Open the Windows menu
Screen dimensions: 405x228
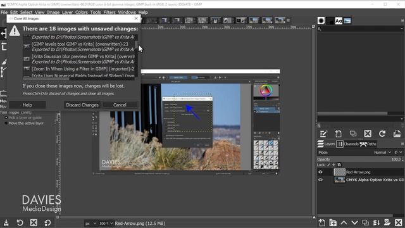coord(127,12)
